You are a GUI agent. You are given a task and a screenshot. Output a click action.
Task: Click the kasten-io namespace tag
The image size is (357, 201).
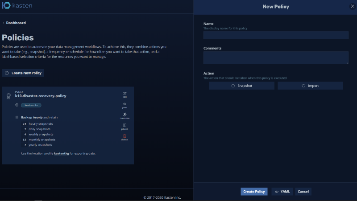(31, 105)
